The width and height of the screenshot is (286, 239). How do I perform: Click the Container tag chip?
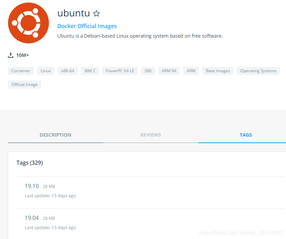[21, 71]
